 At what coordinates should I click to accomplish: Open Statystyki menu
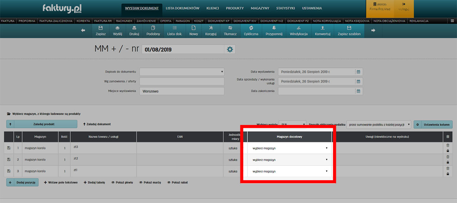(286, 8)
